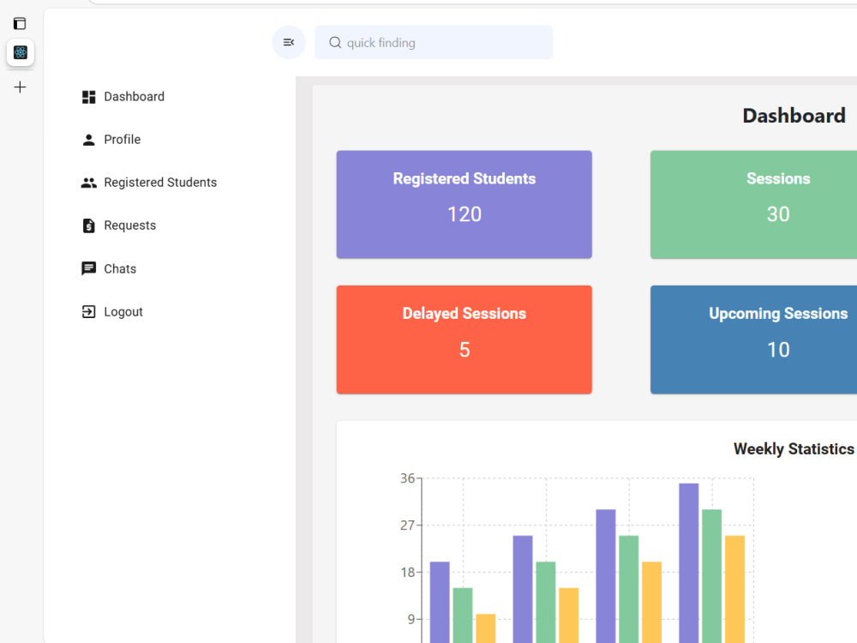Open the Registered Students 120 card
857x643 pixels.
pos(464,205)
